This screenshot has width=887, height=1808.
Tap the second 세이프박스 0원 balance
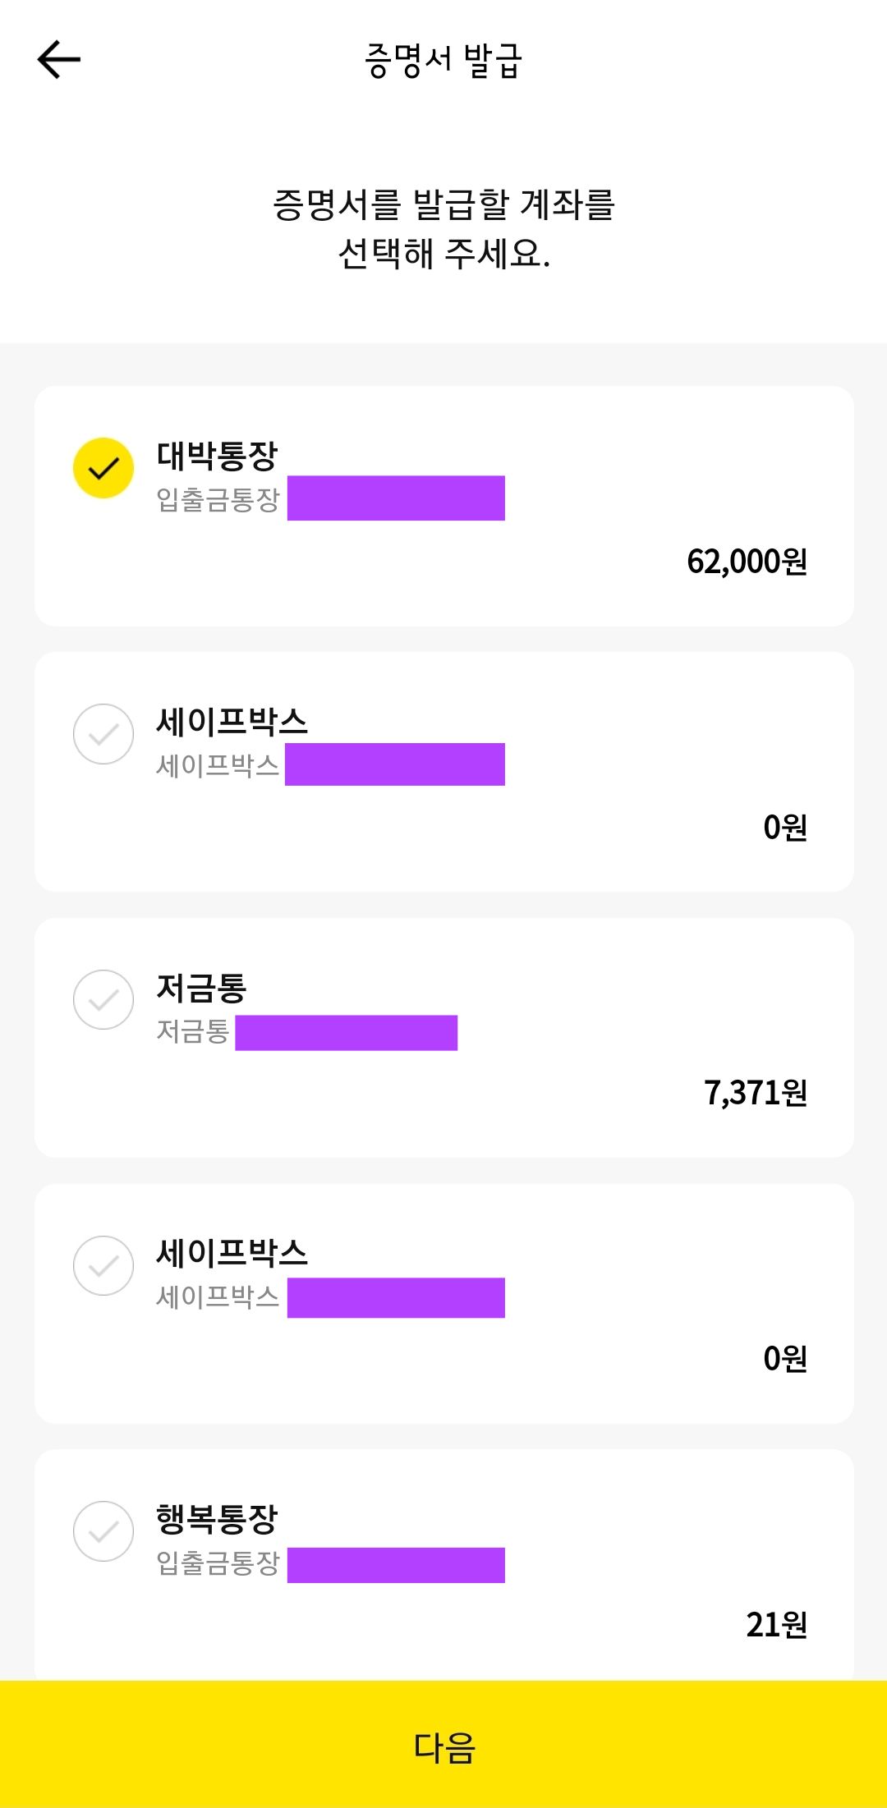(x=785, y=1358)
